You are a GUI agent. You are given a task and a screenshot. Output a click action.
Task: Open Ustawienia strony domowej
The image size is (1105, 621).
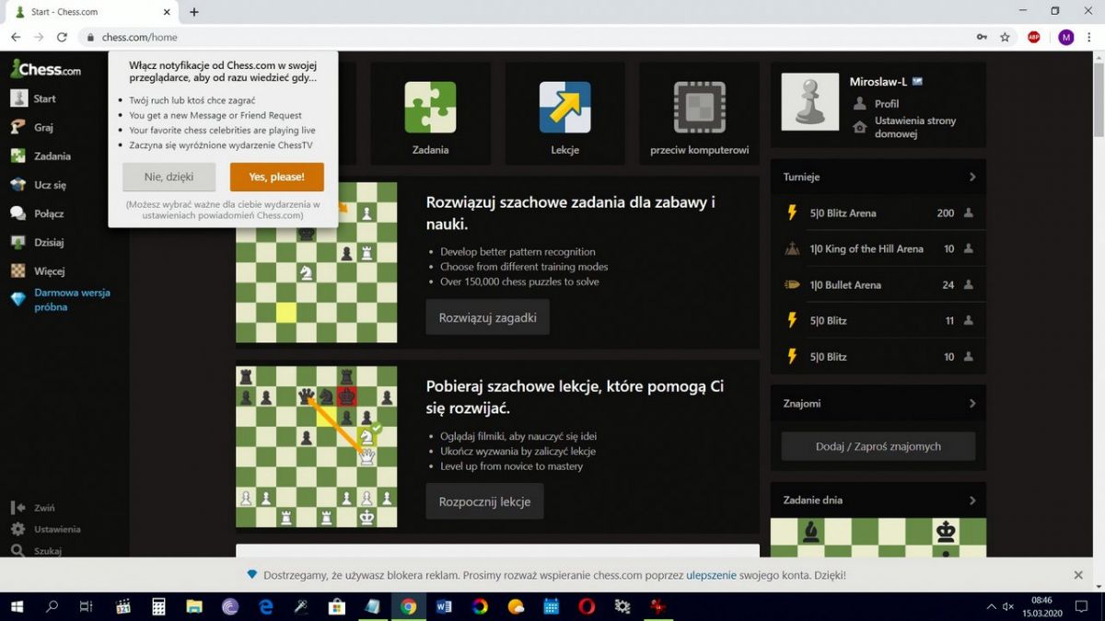pos(915,127)
